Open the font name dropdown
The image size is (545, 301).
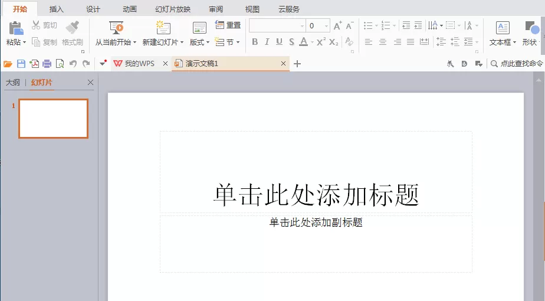302,26
